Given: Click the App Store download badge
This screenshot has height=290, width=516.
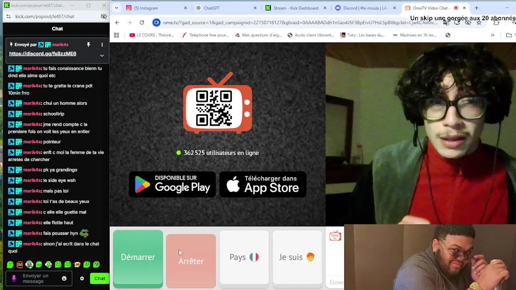Looking at the screenshot, I should click(x=263, y=184).
